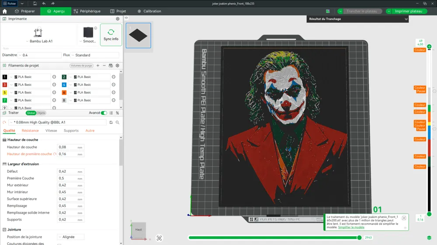
Task: Save the current process preset
Action: point(111,122)
